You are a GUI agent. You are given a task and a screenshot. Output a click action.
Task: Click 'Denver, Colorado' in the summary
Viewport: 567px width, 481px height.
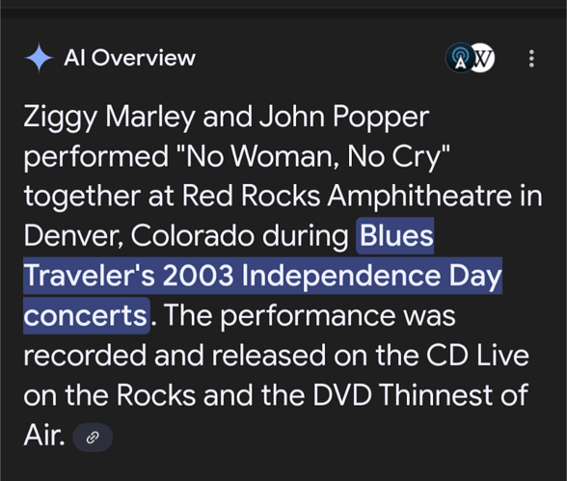(139, 235)
